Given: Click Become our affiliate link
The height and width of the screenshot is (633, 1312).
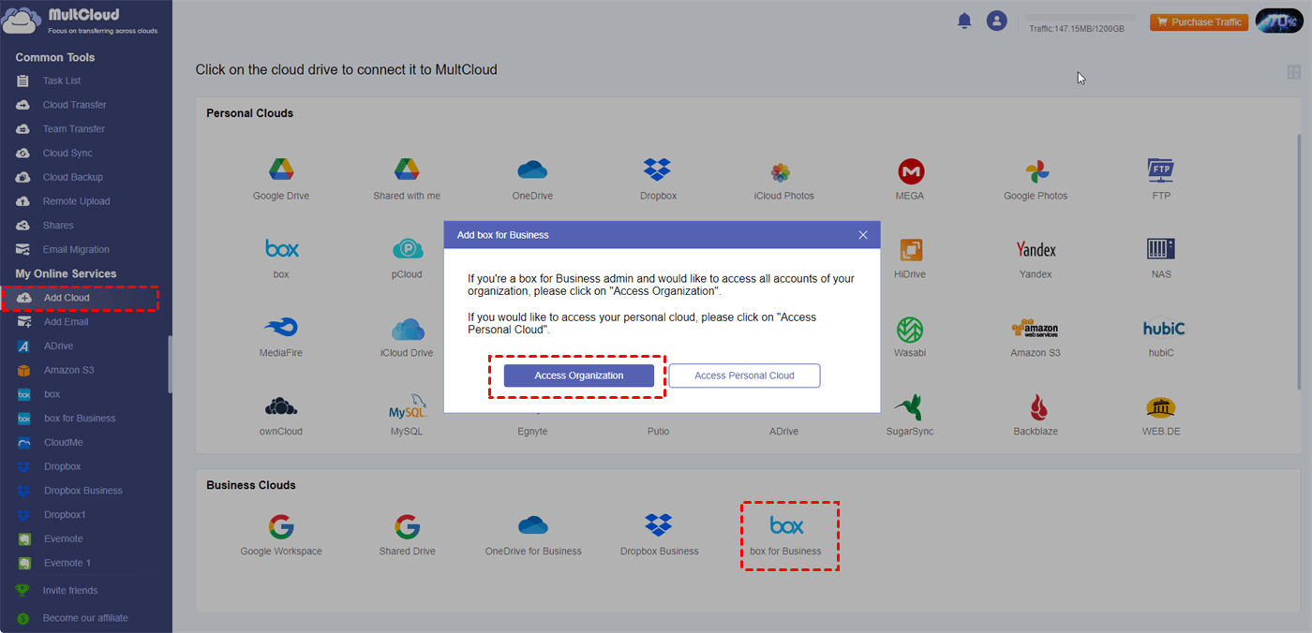Looking at the screenshot, I should pos(84,618).
